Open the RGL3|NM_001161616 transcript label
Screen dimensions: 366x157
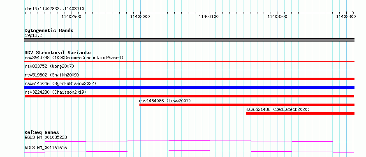point(46,148)
